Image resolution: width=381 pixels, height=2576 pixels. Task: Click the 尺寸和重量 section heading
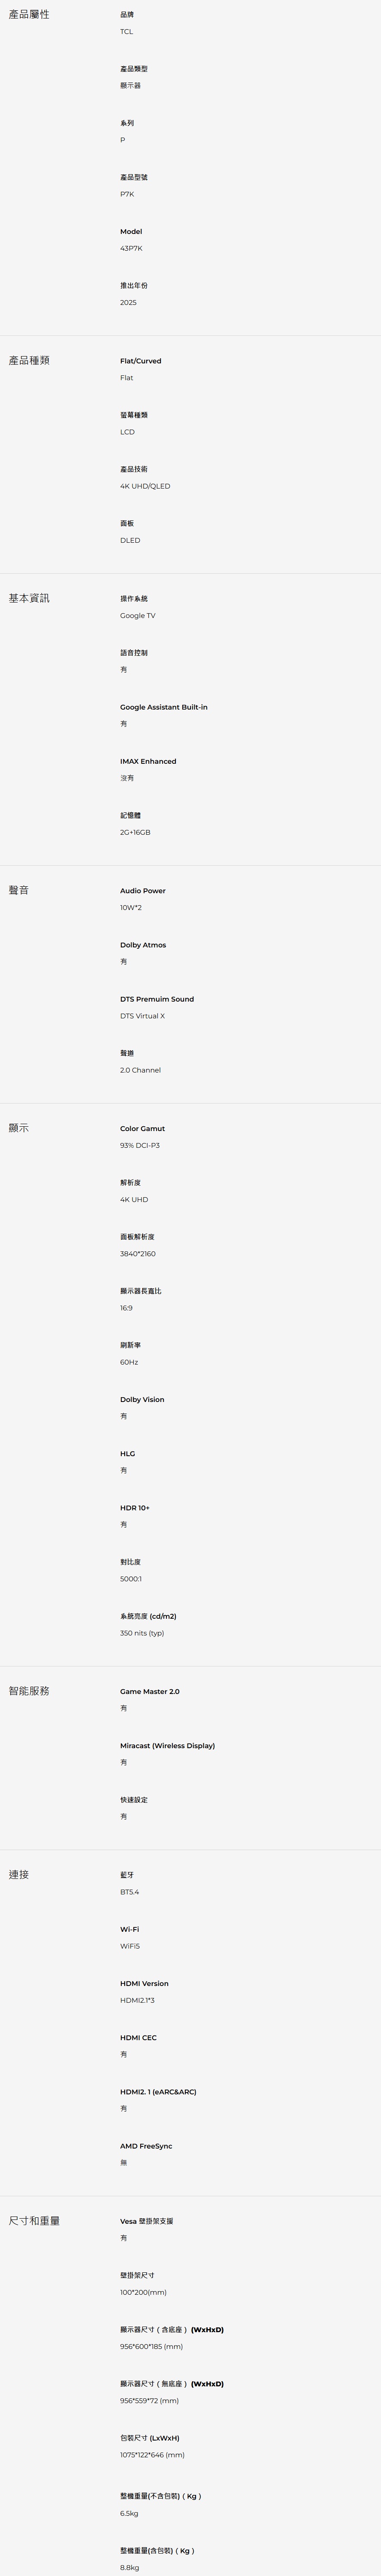tap(34, 2220)
